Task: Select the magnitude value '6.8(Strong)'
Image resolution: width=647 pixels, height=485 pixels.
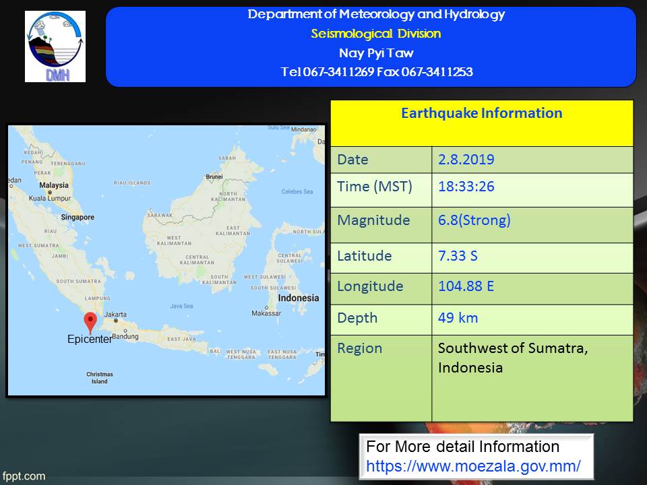Action: click(474, 220)
